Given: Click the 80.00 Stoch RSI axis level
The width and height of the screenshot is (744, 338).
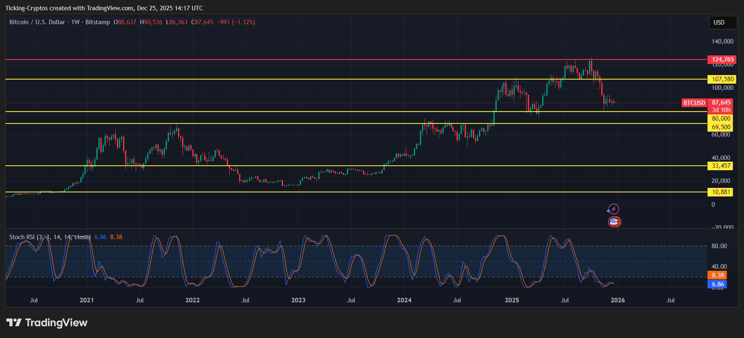Looking at the screenshot, I should coord(719,246).
